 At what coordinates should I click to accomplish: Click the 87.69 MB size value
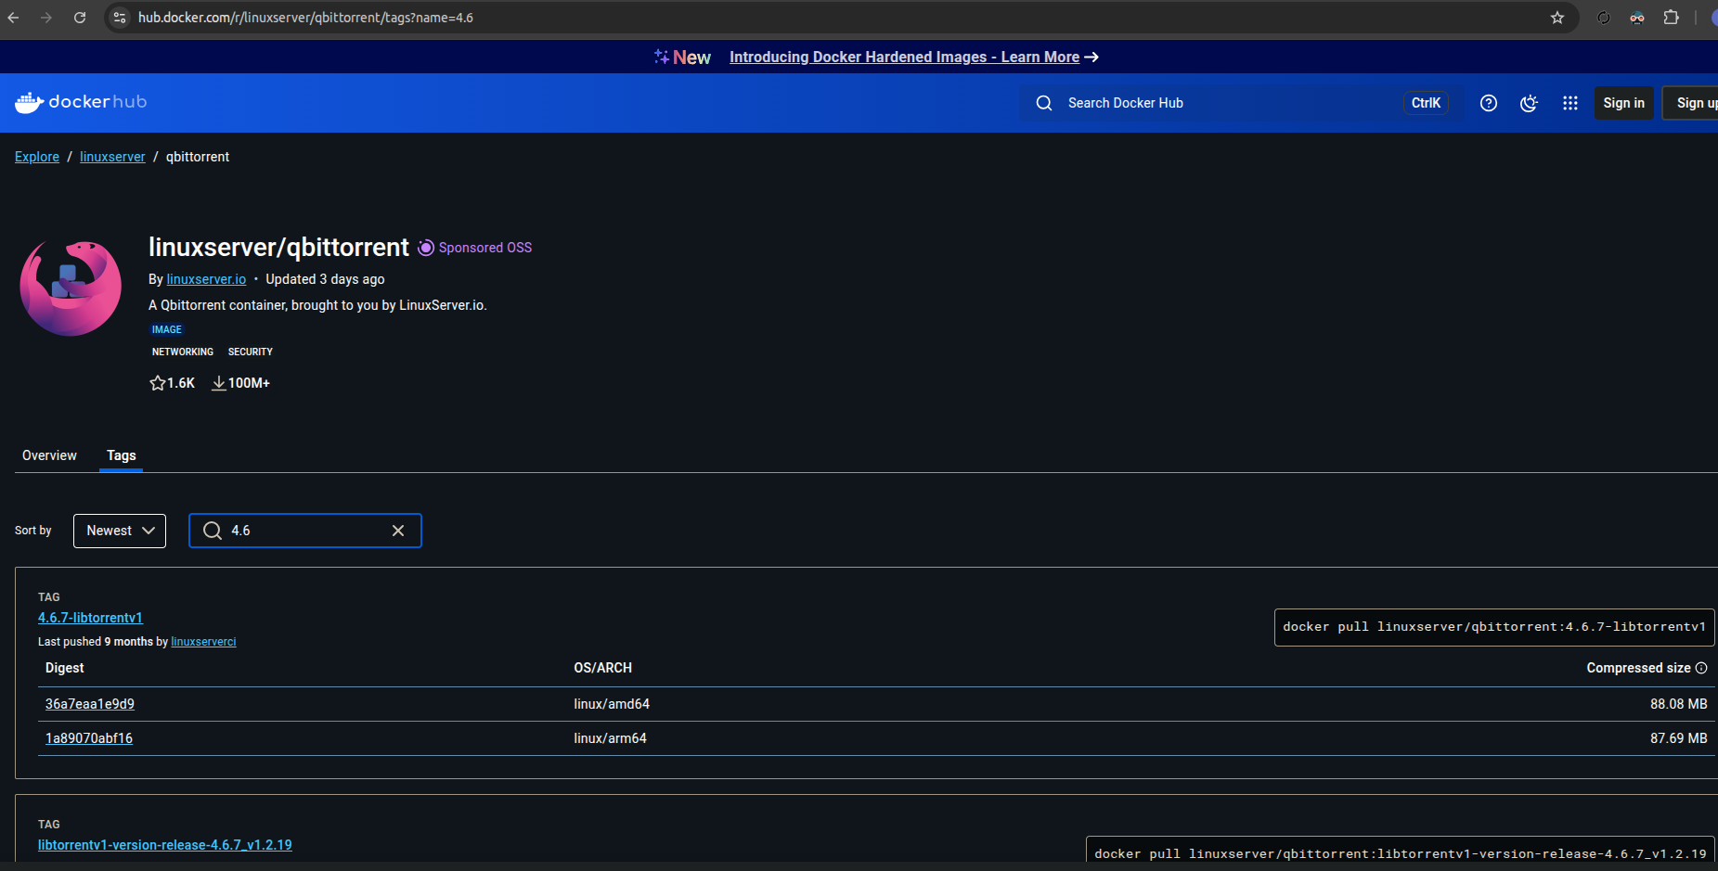(1678, 738)
